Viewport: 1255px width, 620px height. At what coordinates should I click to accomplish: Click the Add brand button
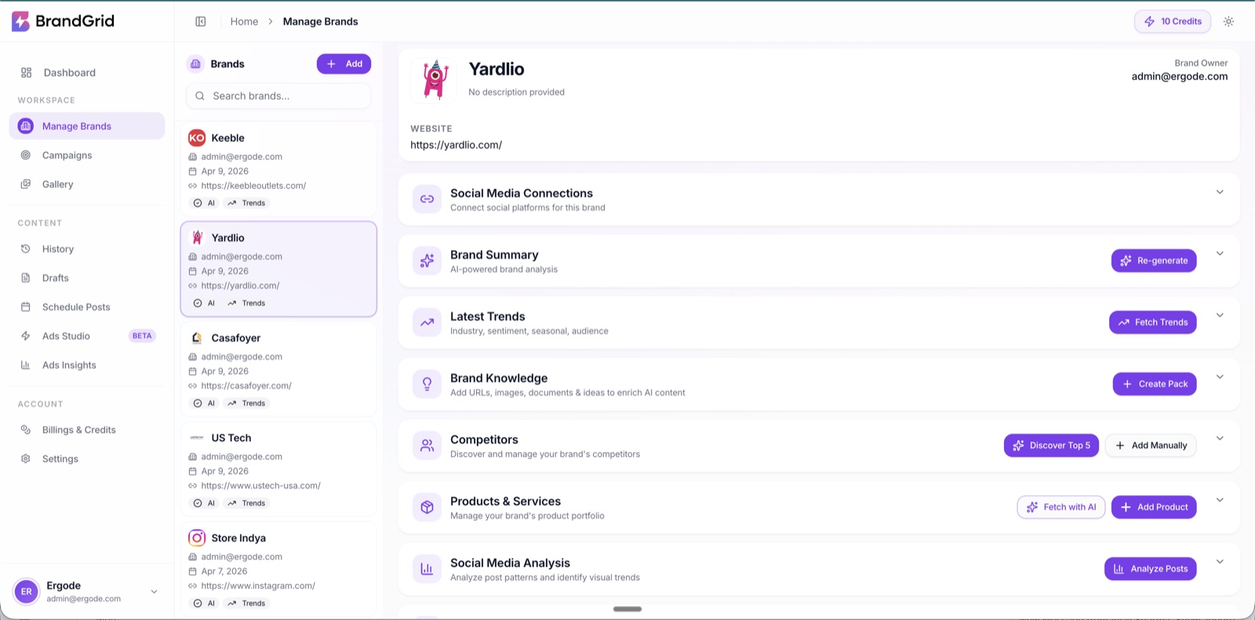pyautogui.click(x=344, y=64)
